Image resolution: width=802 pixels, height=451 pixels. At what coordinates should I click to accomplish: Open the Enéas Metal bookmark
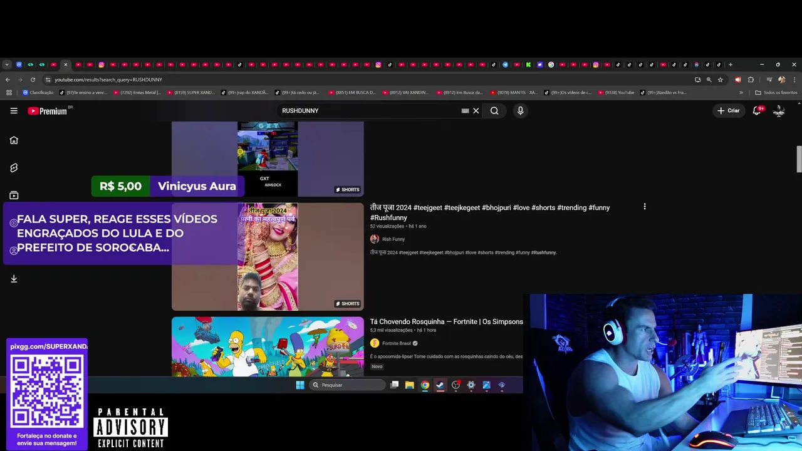click(x=137, y=93)
